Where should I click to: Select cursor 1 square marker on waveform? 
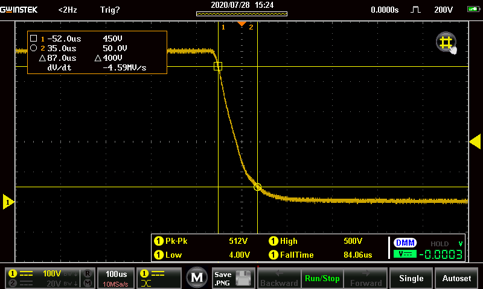tap(218, 66)
